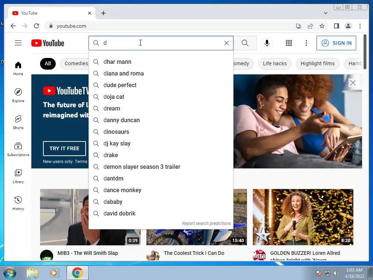The height and width of the screenshot is (280, 373).
Task: Choose the 'dhar mann' search suggestion
Action: click(x=161, y=62)
